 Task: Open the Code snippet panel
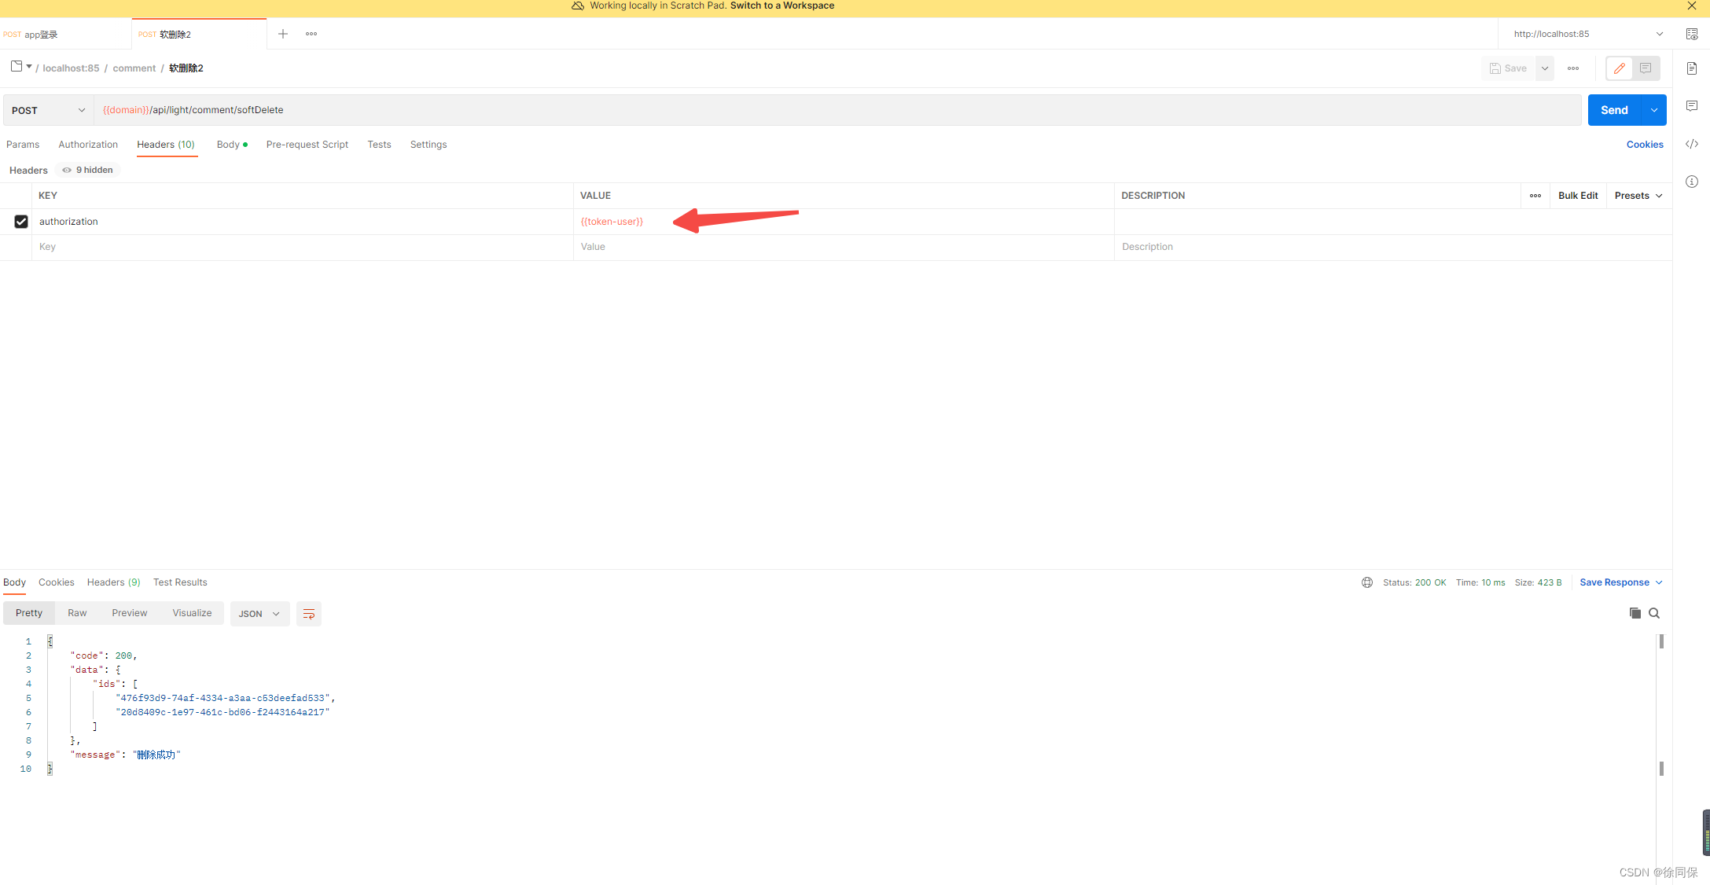(1692, 144)
